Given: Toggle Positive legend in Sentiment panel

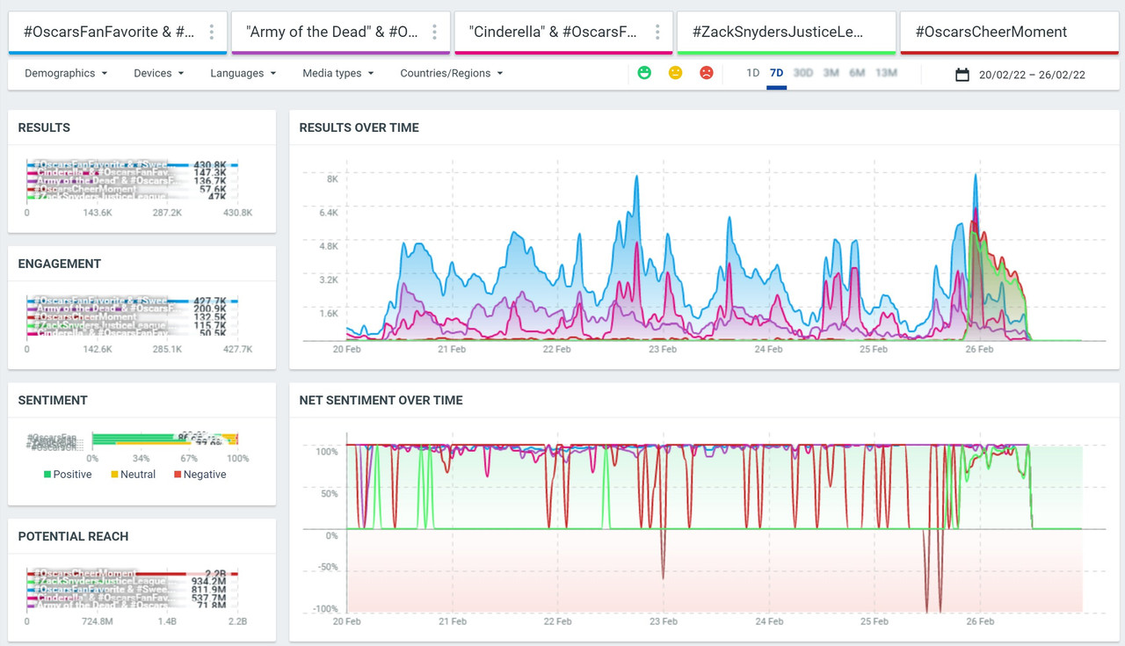Looking at the screenshot, I should click(68, 475).
